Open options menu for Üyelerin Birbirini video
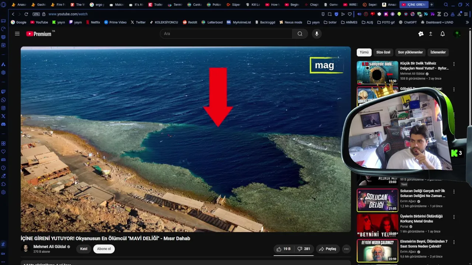The image size is (472, 265). (x=454, y=217)
